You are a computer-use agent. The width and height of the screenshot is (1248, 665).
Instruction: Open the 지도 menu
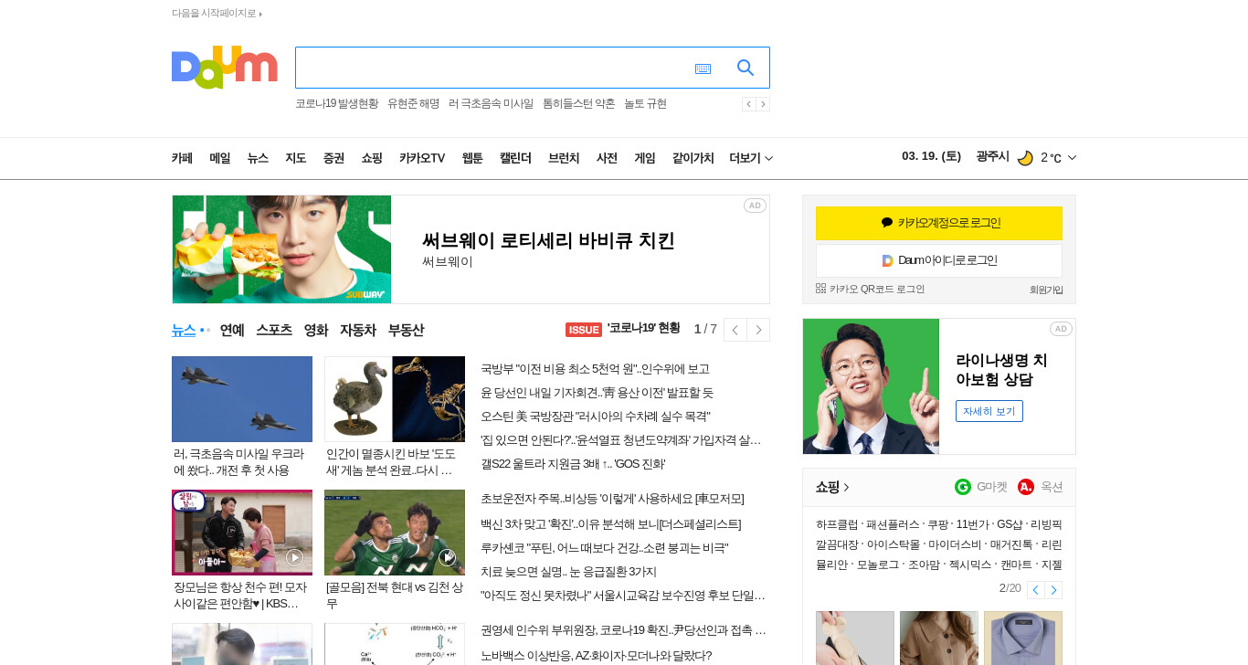(x=295, y=158)
